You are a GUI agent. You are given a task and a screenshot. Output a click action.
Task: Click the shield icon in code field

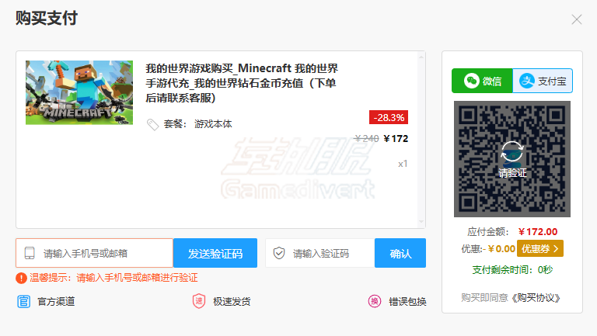(279, 253)
